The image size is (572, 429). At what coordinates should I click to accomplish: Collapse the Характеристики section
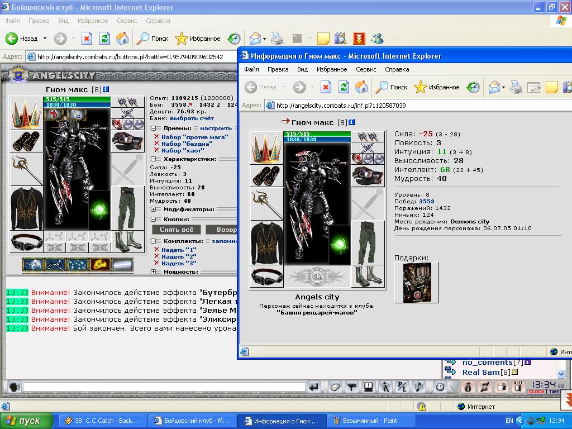(x=153, y=159)
